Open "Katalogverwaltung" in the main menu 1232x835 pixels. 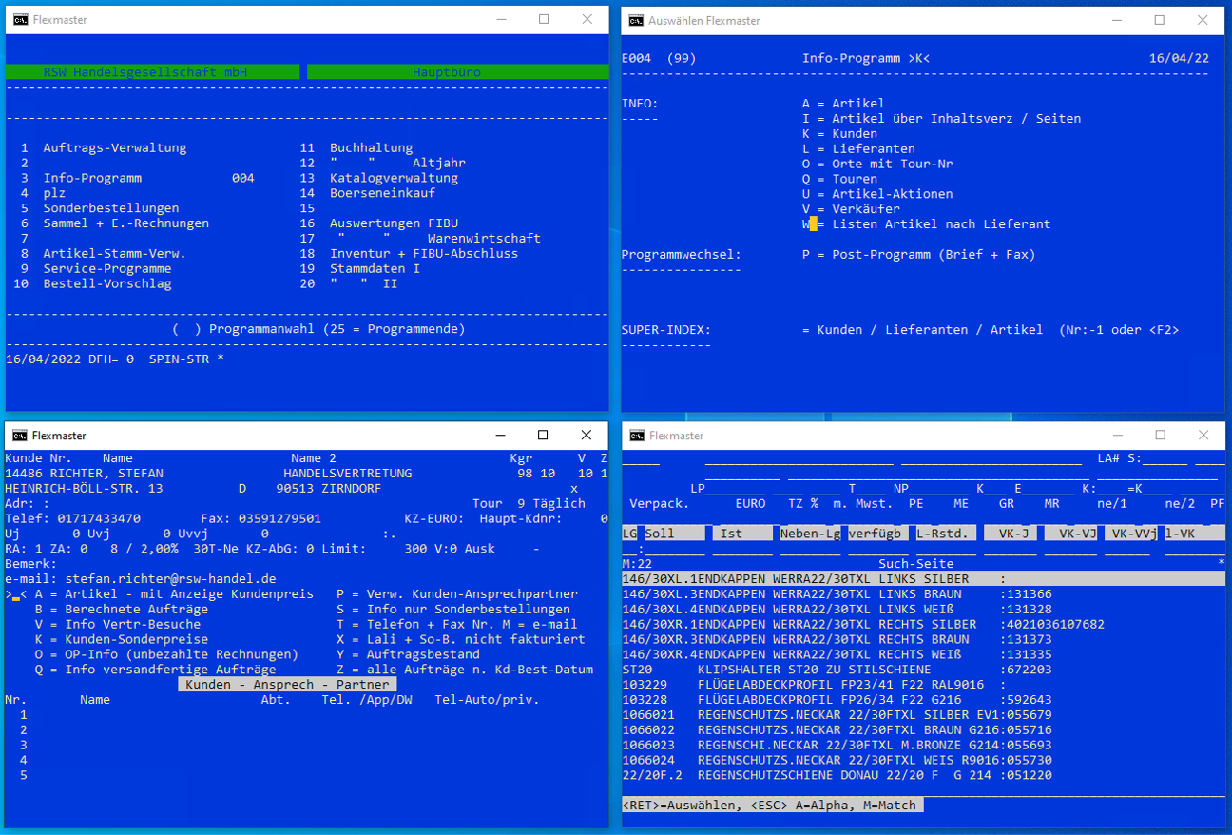coord(393,177)
